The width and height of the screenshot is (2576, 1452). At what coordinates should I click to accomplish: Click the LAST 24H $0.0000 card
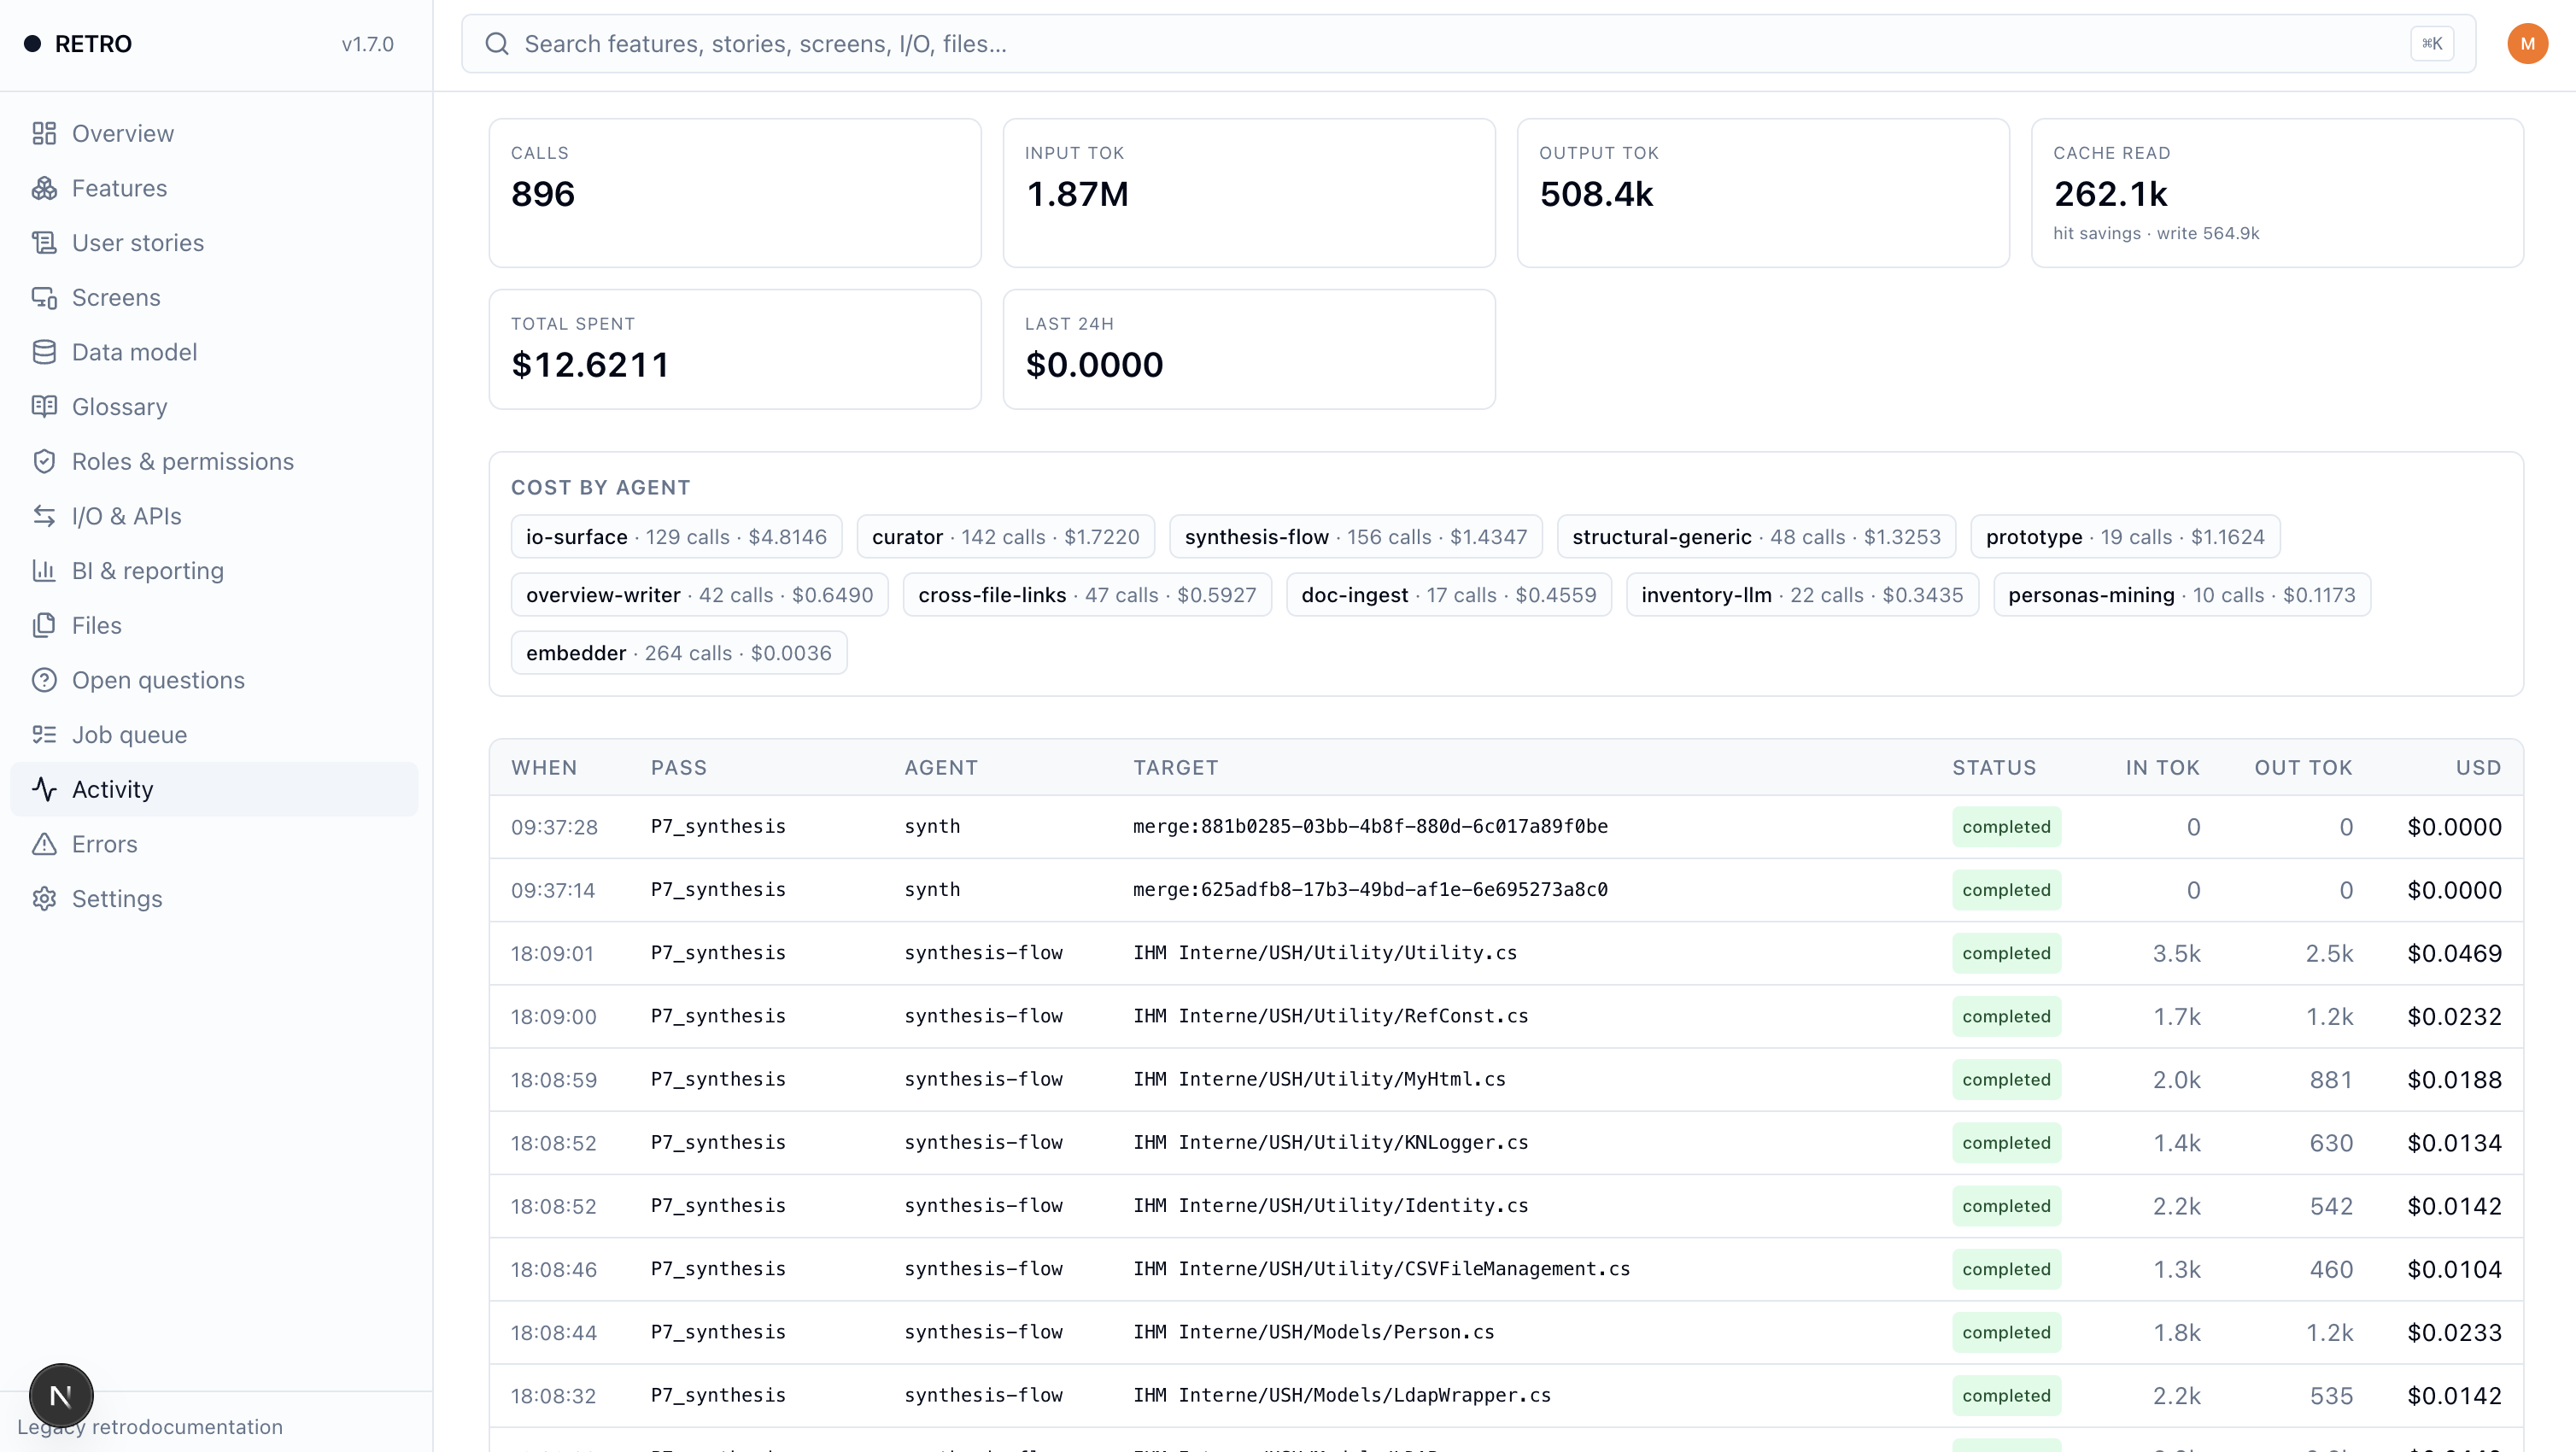(x=1249, y=349)
